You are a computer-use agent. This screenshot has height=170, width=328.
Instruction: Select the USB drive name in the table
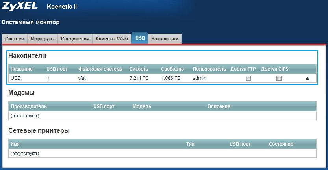tap(15, 79)
